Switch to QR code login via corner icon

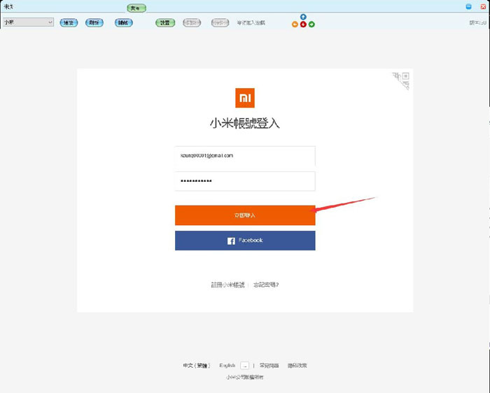pyautogui.click(x=402, y=80)
